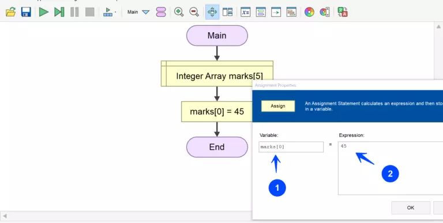Select the marks[0] = 45 assignment shape
443x223 pixels.
click(217, 111)
